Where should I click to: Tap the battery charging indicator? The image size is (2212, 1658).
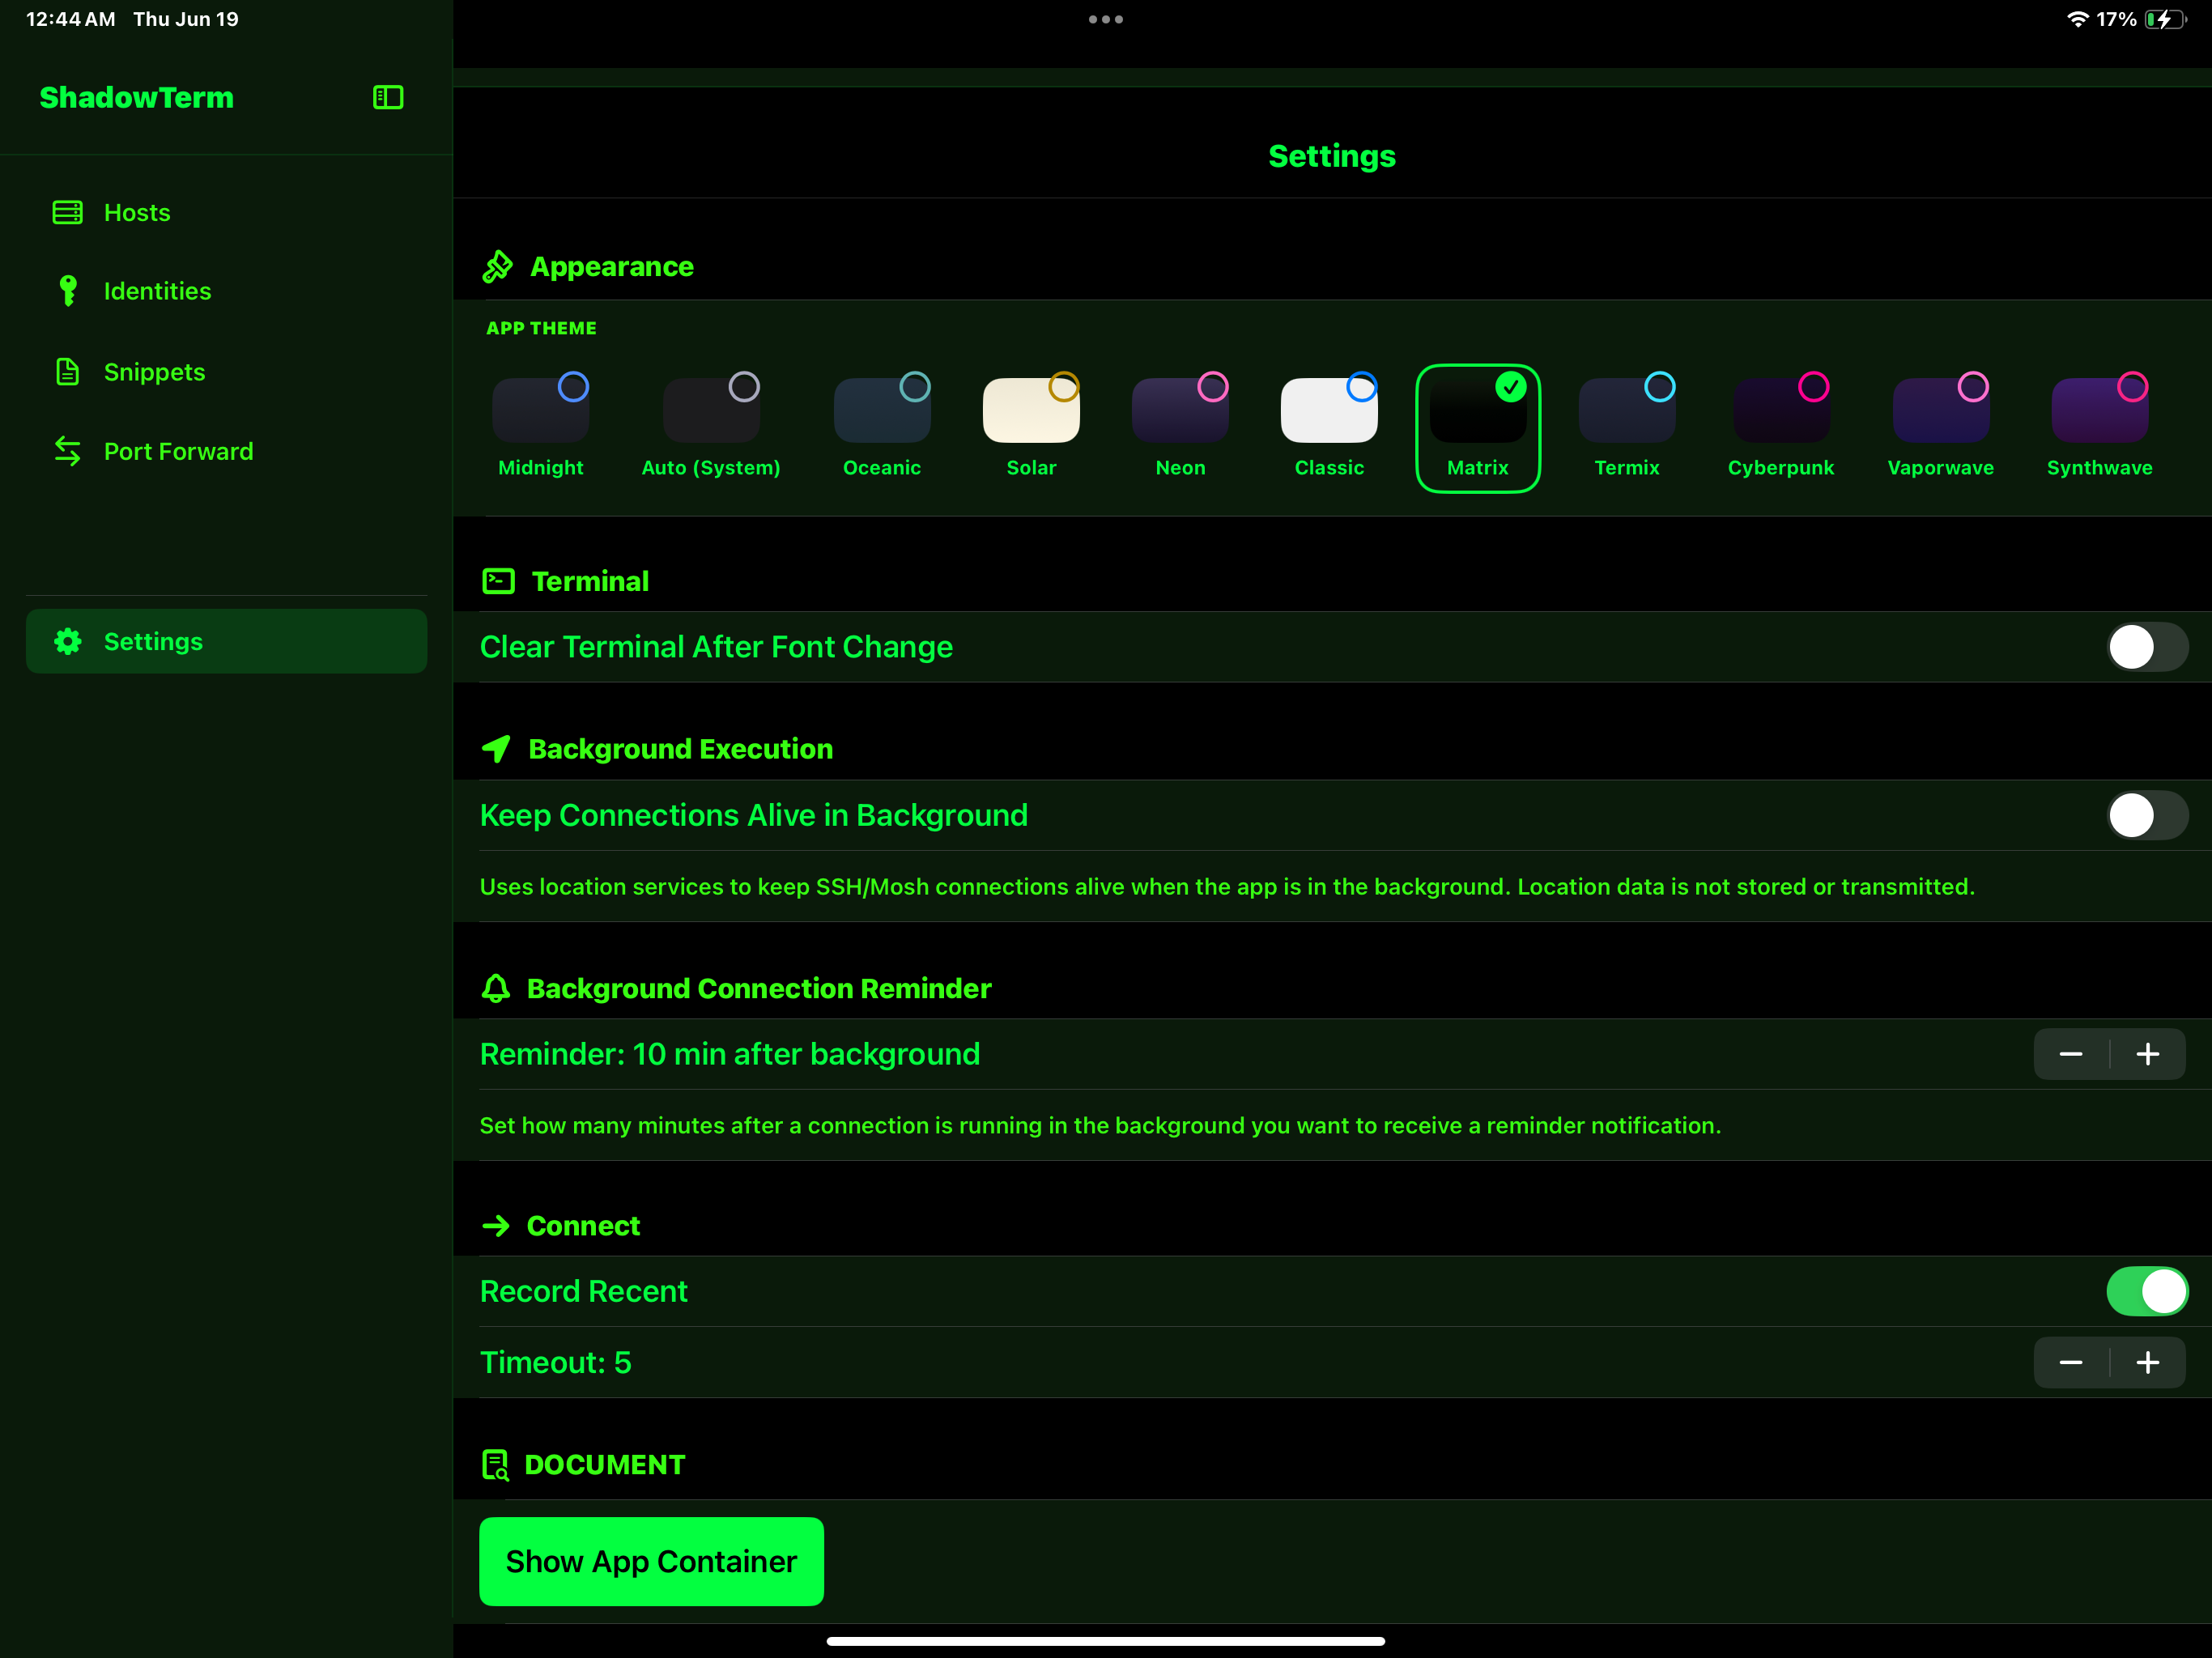pyautogui.click(x=2165, y=19)
